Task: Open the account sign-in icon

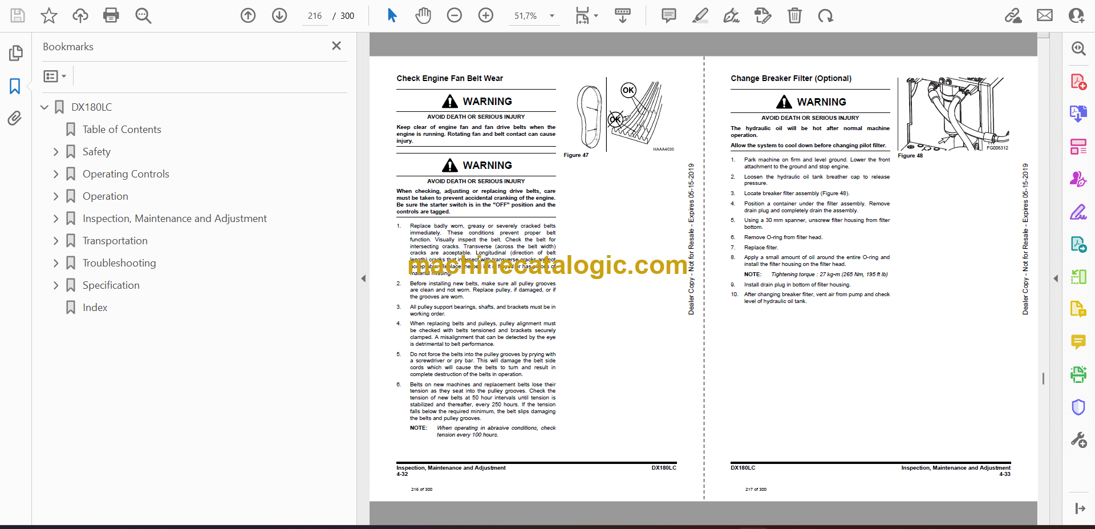Action: (1076, 15)
